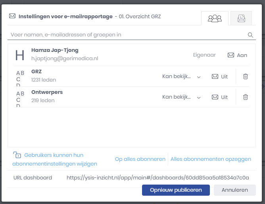Switch to the users sharing tab

click(215, 18)
